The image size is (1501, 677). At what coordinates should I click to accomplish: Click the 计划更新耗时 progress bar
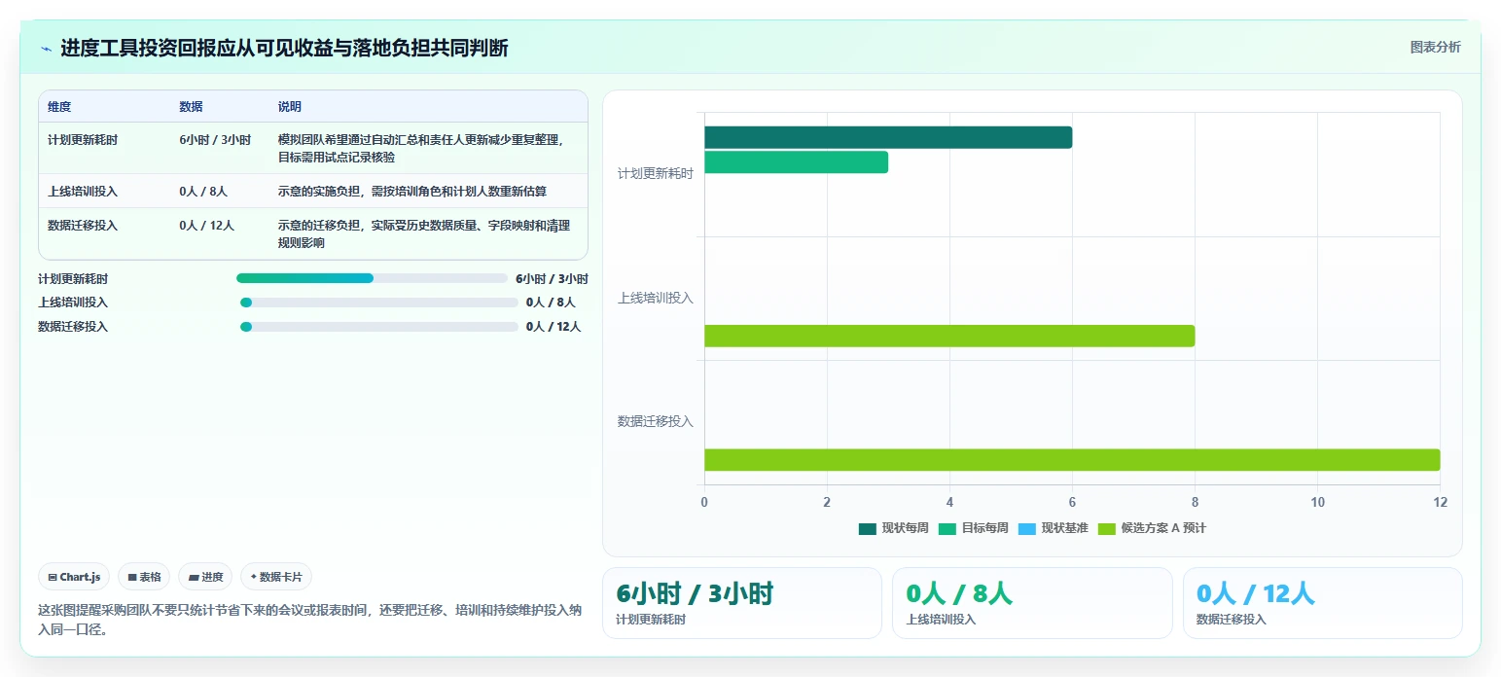[373, 278]
